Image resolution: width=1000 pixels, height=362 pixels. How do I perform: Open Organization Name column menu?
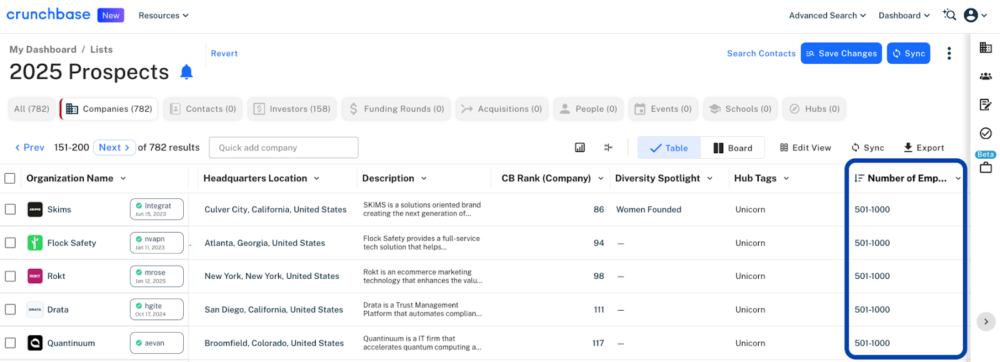[123, 178]
